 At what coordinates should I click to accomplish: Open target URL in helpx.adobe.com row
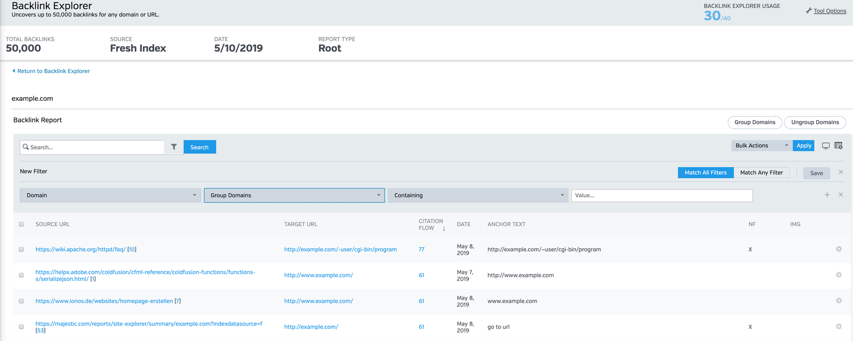coord(318,275)
